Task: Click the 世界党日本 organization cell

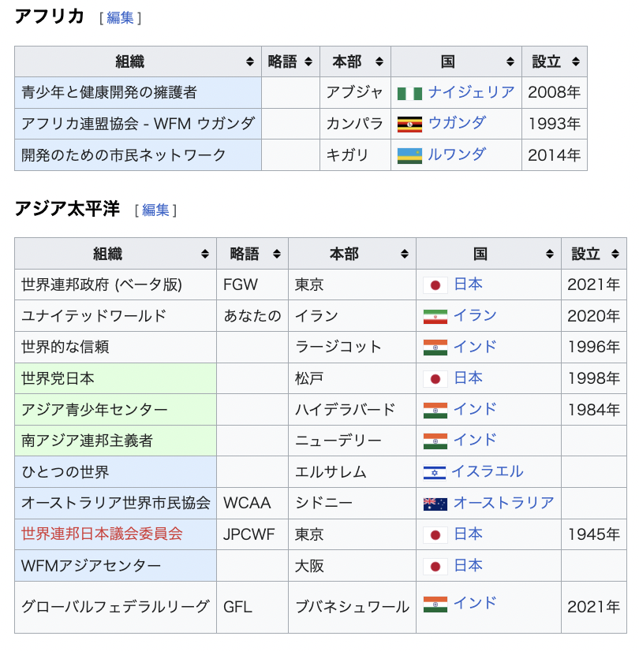Action: click(x=115, y=378)
